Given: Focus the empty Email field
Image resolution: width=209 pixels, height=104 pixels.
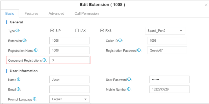Looking at the screenshot, I should coord(69,89).
